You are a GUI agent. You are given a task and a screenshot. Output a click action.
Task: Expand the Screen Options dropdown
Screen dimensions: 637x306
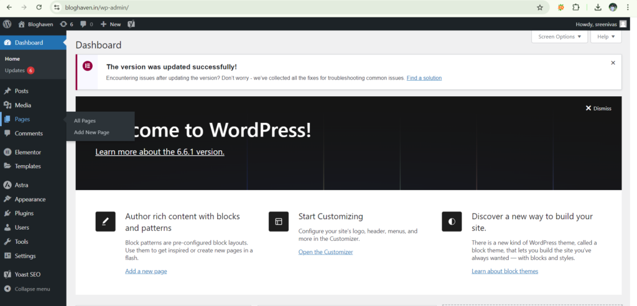[x=559, y=37]
